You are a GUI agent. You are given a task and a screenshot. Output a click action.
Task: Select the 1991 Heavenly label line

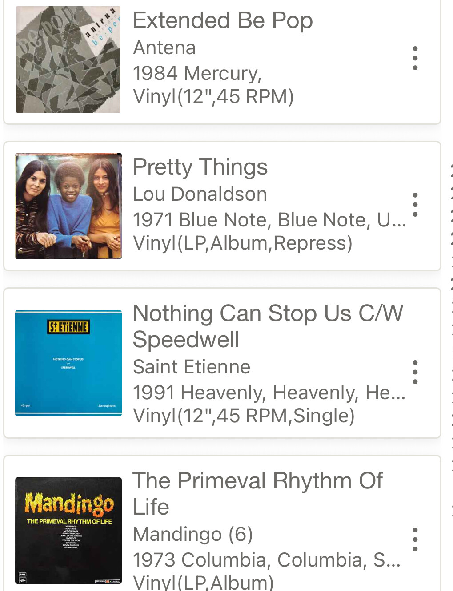point(269,393)
